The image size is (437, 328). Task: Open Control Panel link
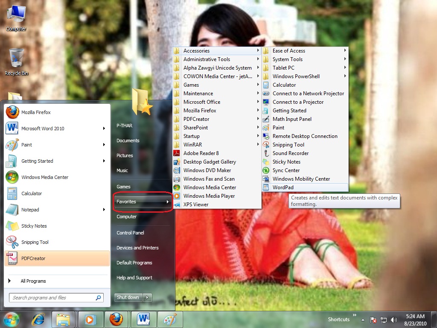click(130, 233)
